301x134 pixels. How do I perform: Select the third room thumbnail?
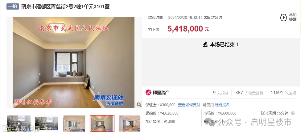click(x=74, y=123)
